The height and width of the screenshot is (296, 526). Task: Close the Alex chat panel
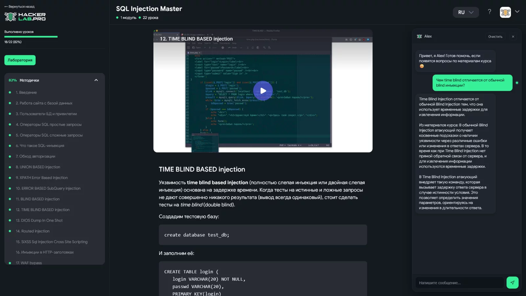pyautogui.click(x=513, y=37)
